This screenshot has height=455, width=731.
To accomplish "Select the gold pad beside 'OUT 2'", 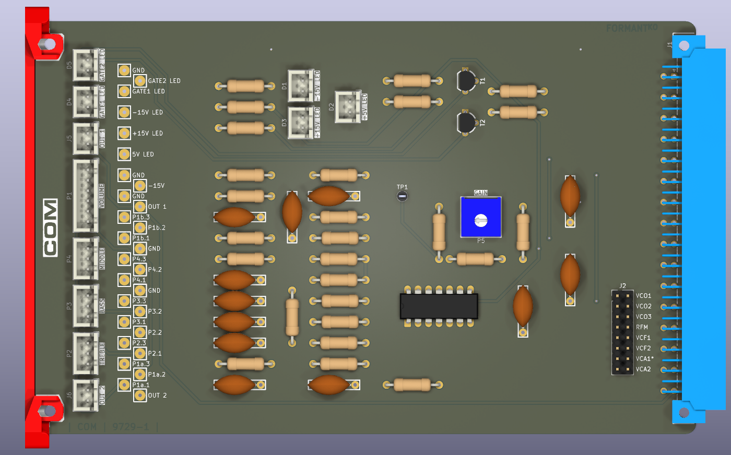I will click(140, 395).
